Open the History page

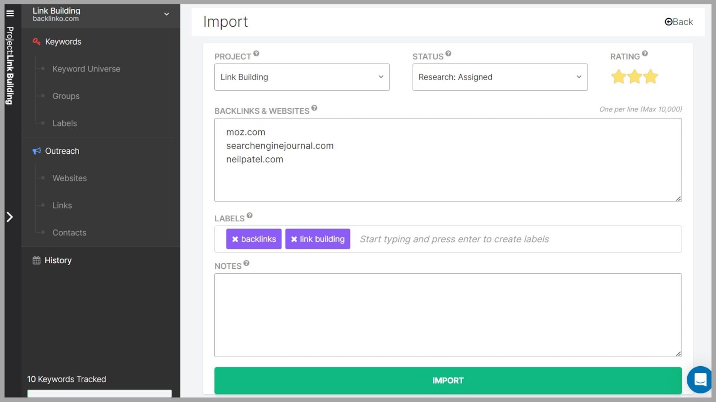coord(58,260)
